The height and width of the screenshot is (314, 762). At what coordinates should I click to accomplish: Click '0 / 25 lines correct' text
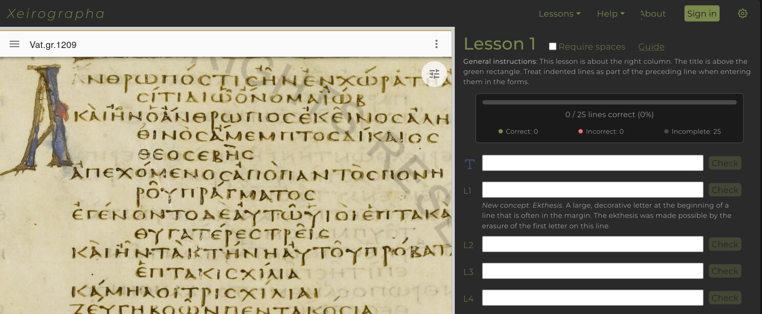609,114
